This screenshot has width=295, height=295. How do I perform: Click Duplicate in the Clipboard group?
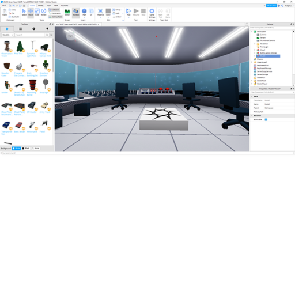[14, 17]
